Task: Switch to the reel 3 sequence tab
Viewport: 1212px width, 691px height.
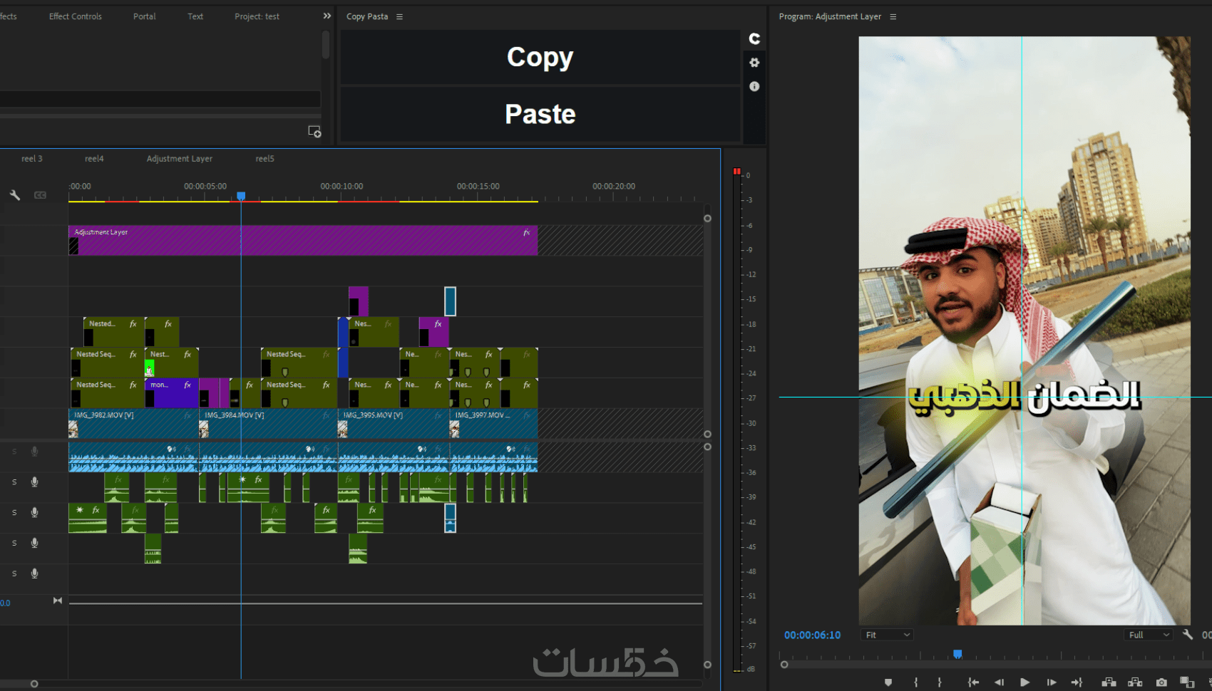Action: click(x=32, y=159)
